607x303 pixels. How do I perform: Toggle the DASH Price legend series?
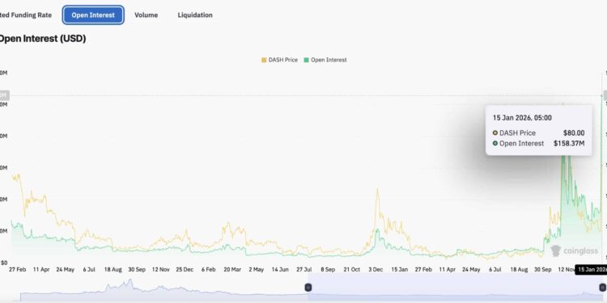(279, 60)
